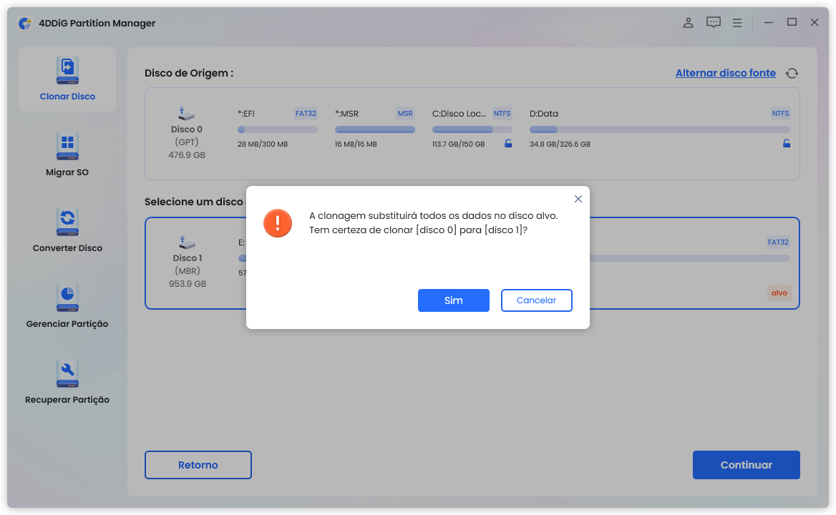
Task: Click the D:Data partition usage bar
Action: (x=659, y=129)
